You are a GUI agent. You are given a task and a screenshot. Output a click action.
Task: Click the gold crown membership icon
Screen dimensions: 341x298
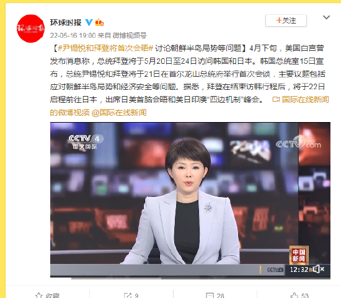[99, 22]
